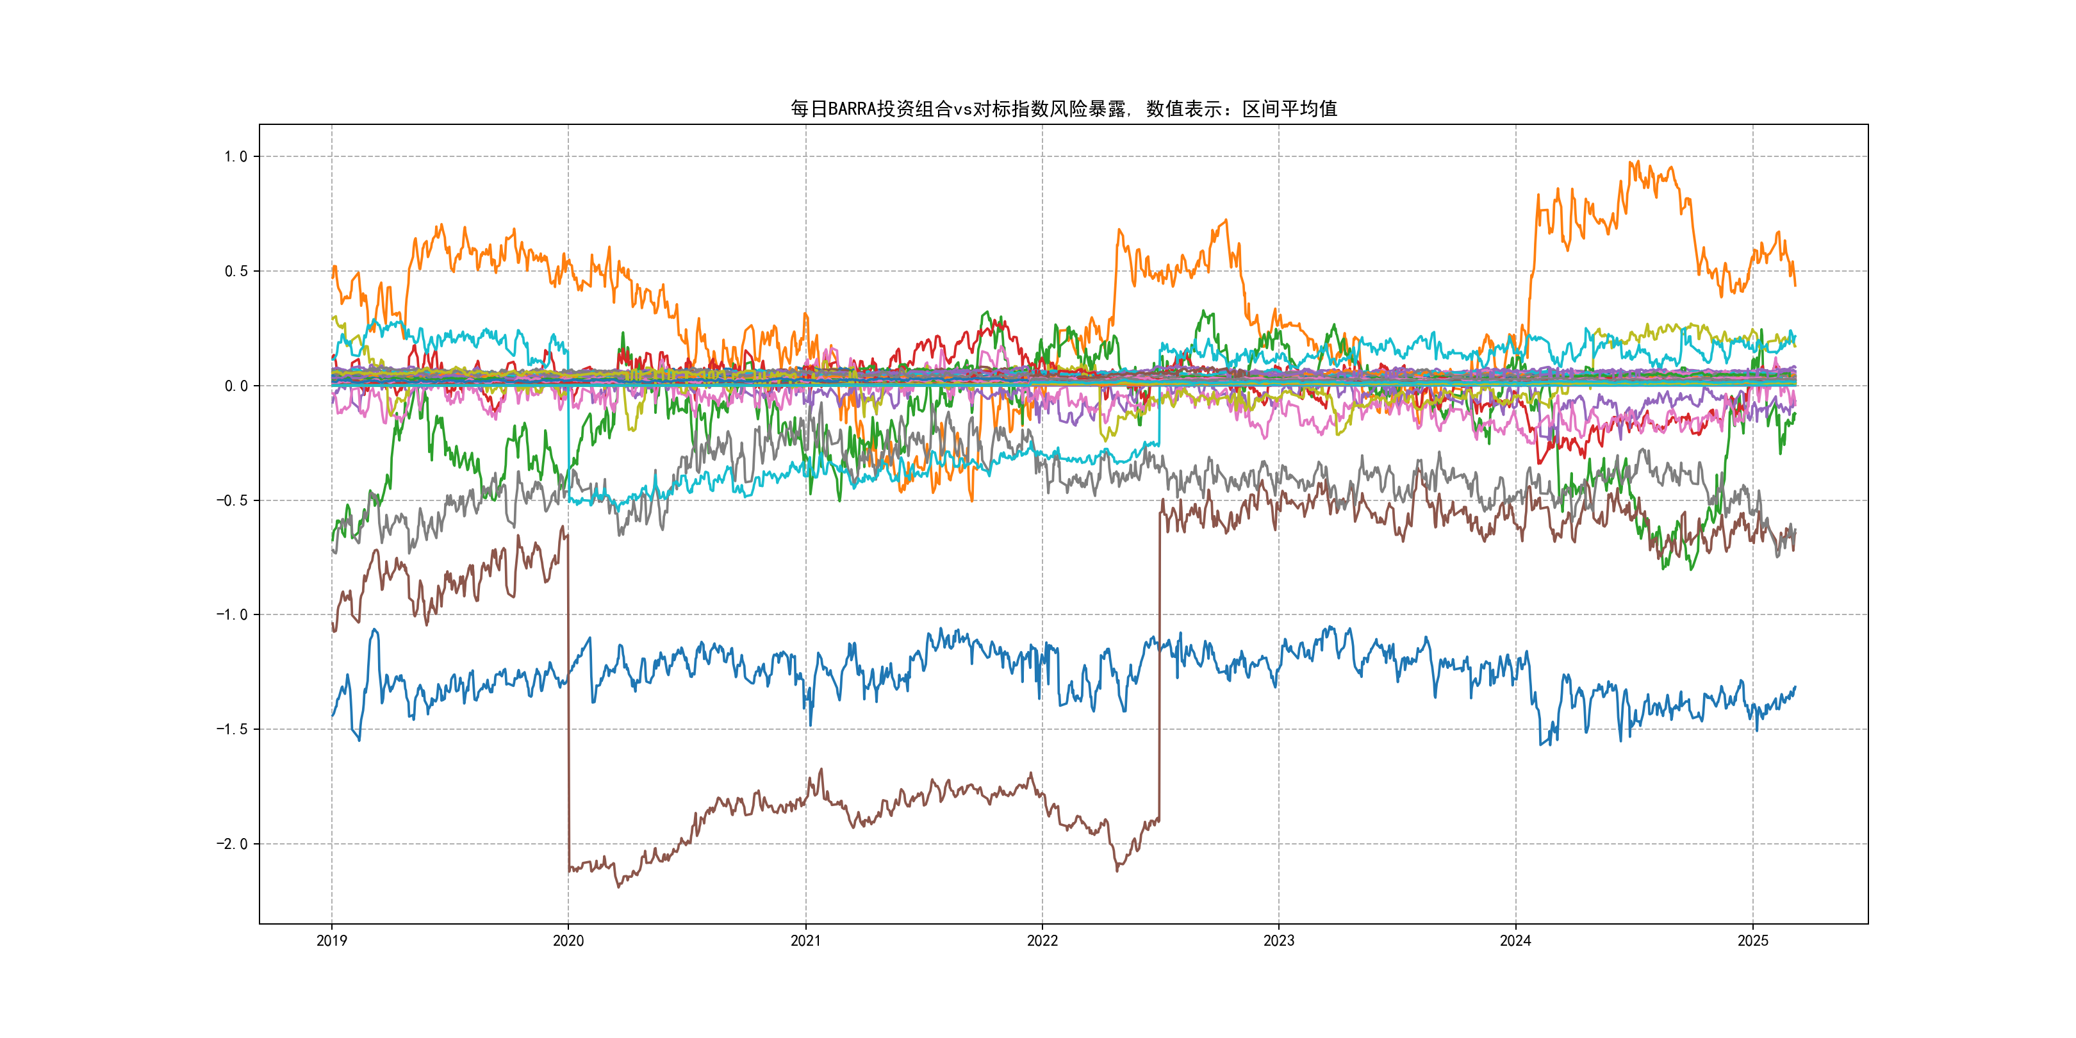Click the brown line's lowest point in early 2020

click(x=618, y=887)
